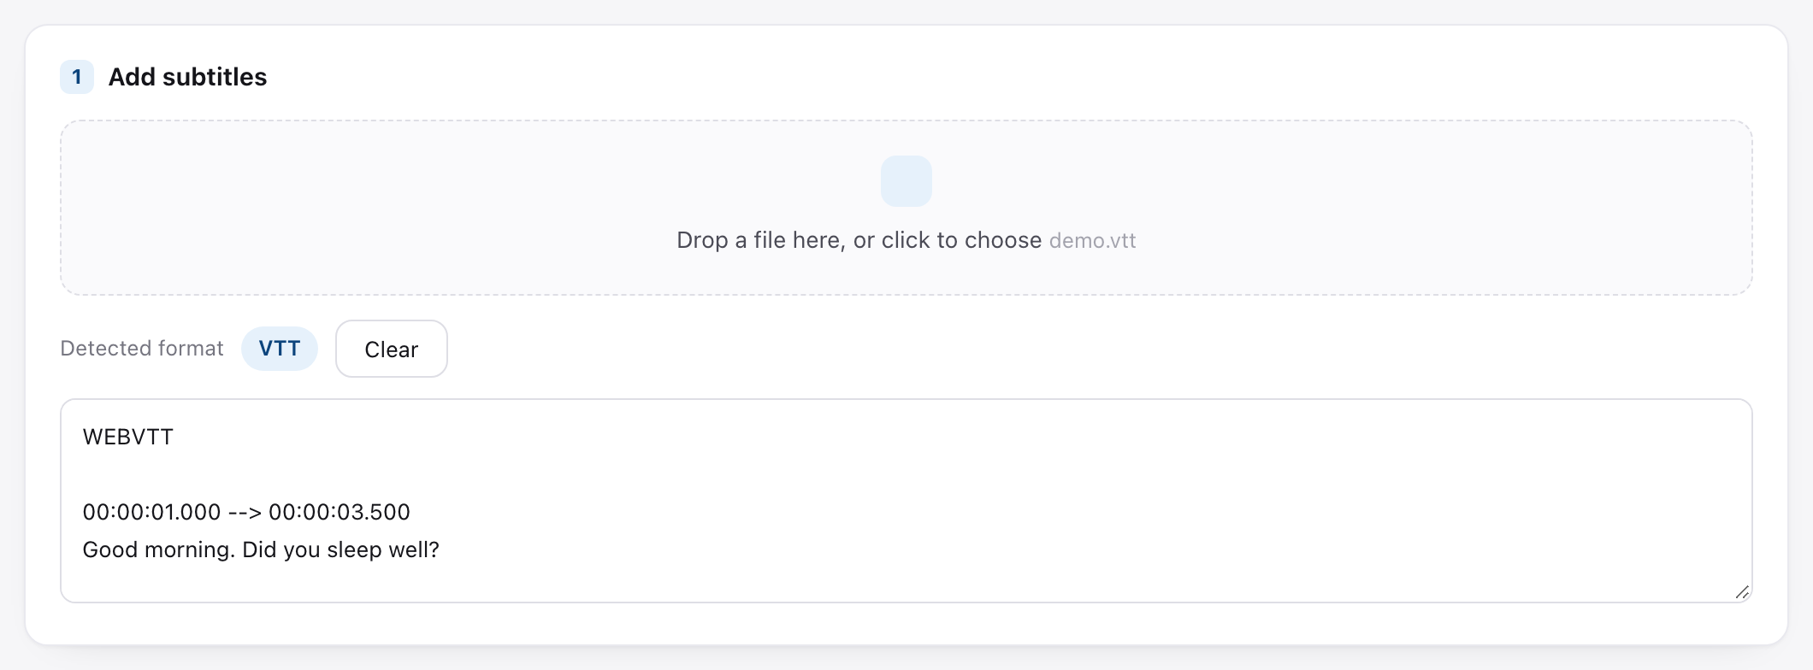Click the "Add subtitles" heading
The height and width of the screenshot is (670, 1813).
188,77
